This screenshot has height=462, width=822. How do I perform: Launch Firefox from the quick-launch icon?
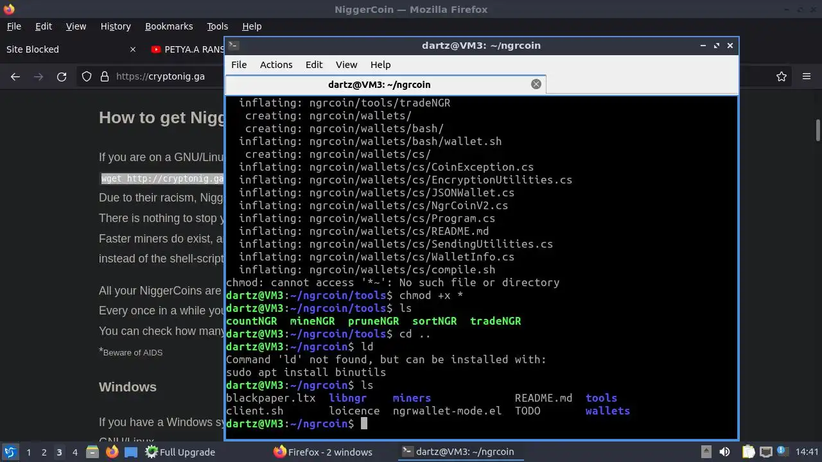[112, 452]
